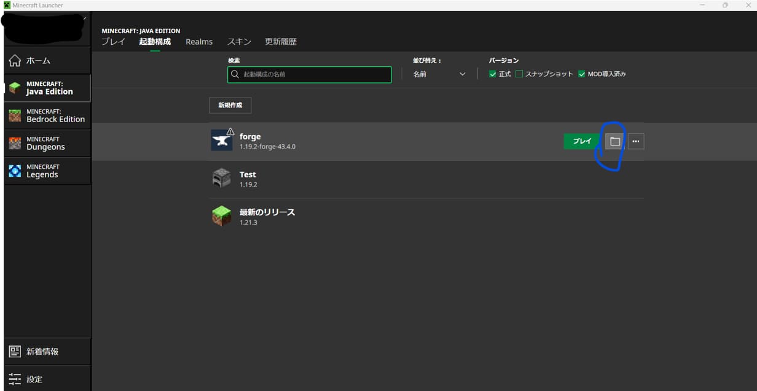
Task: Open Minecraft Dungeons from the sidebar
Action: pyautogui.click(x=47, y=143)
